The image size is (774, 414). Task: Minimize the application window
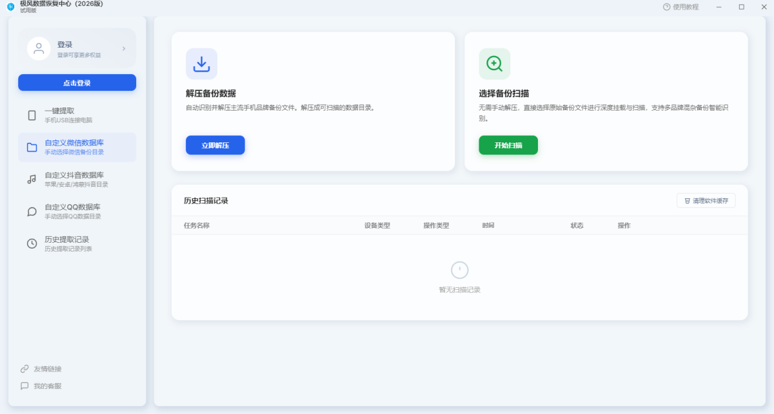tap(719, 7)
